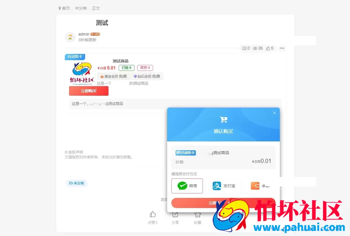The height and width of the screenshot is (236, 350).
Task: Open the admin author name link
Action: coord(84,34)
